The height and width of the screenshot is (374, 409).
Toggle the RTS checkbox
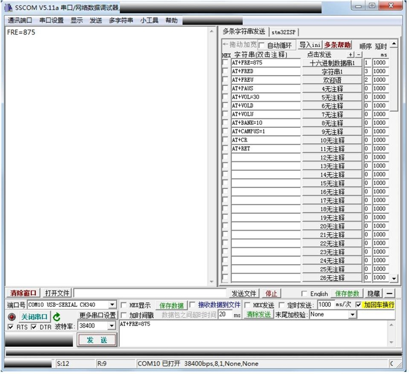tap(11, 327)
